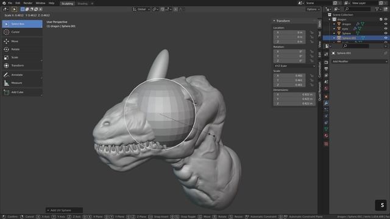The image size is (390, 219).
Task: Open the Output properties tab icon
Action: 326,69
